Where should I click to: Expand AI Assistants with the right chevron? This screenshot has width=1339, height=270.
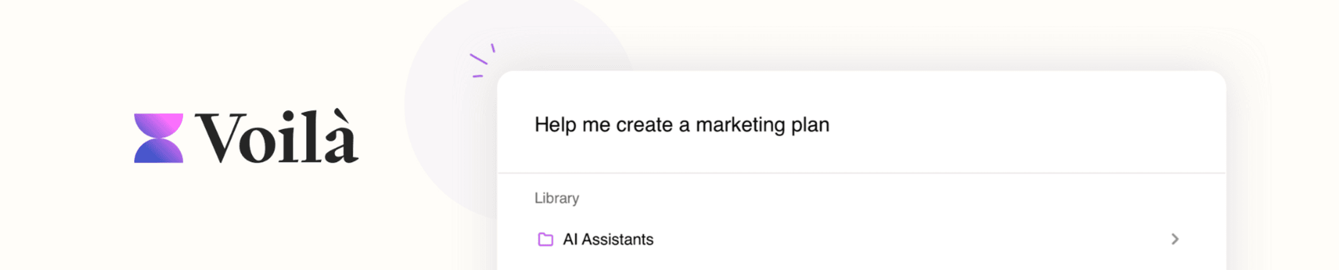coord(1175,239)
